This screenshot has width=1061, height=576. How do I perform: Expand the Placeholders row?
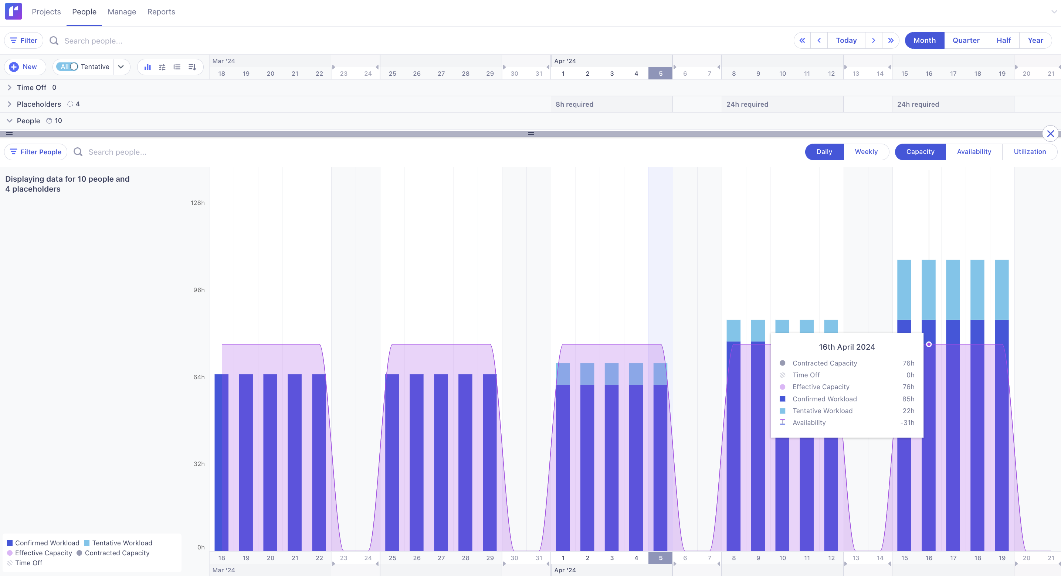9,104
